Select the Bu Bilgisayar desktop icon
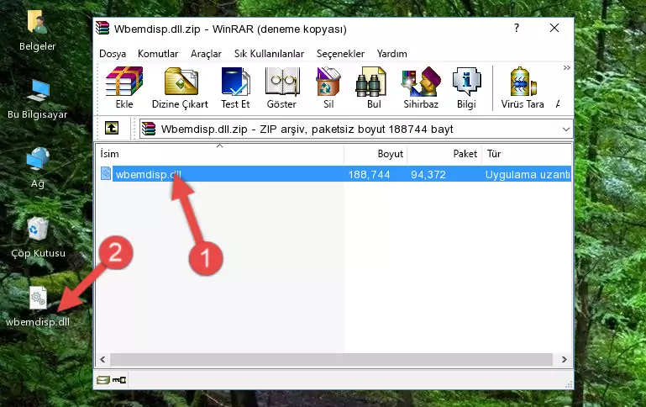The width and height of the screenshot is (646, 407). point(38,99)
